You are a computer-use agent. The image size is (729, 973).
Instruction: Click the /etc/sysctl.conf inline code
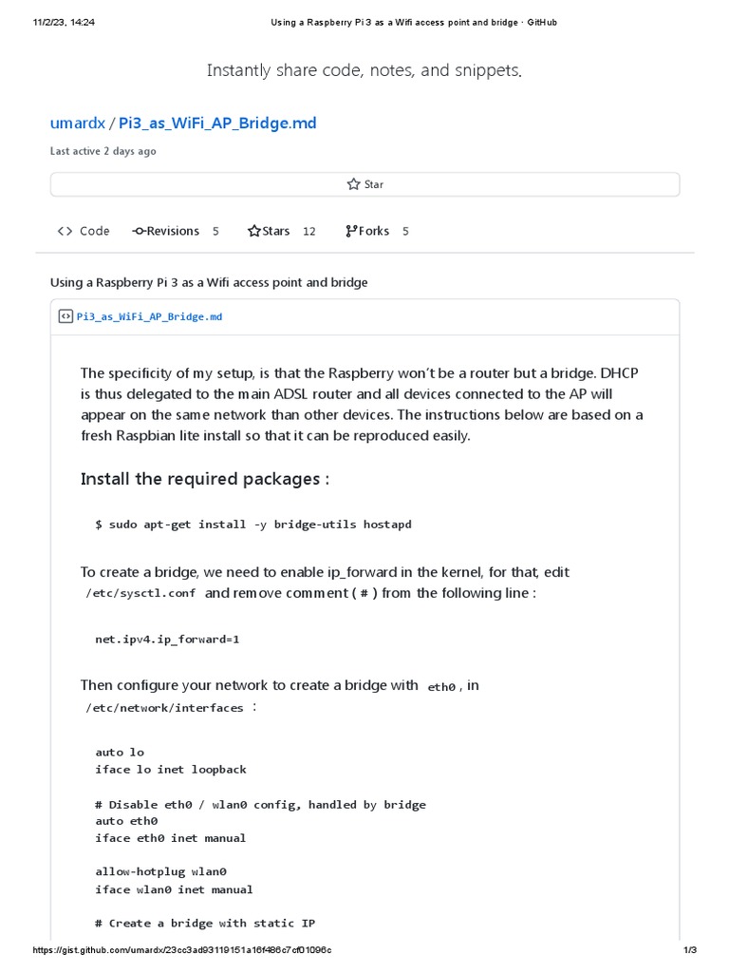140,594
